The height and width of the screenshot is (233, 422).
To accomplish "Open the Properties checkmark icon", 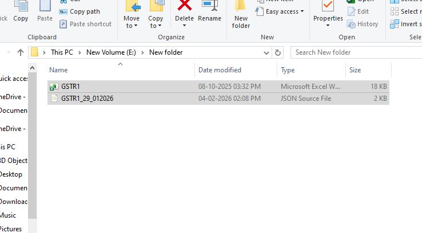I will 328,6.
